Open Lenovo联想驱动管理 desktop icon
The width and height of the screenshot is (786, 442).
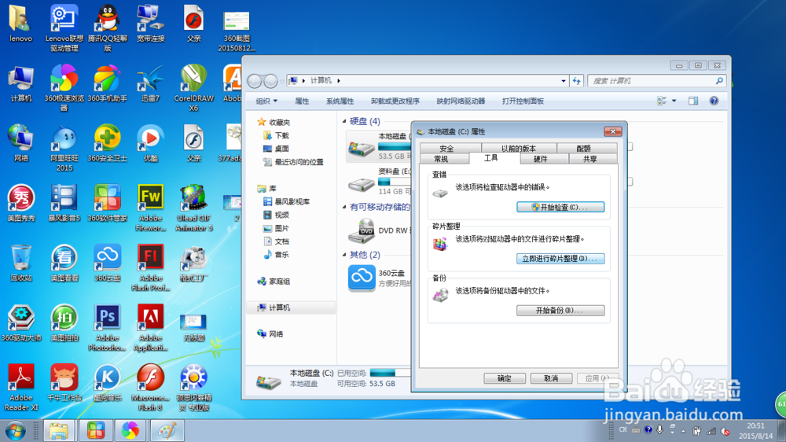[x=64, y=28]
